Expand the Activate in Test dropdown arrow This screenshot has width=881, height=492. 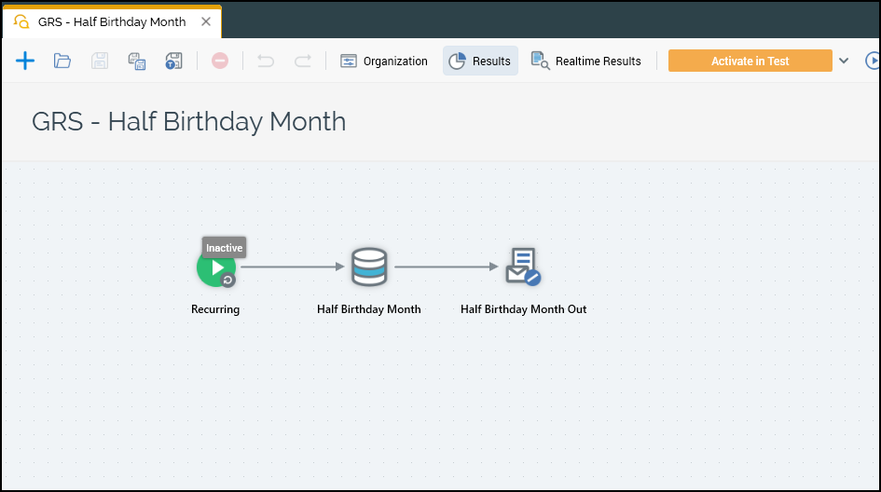pos(844,61)
